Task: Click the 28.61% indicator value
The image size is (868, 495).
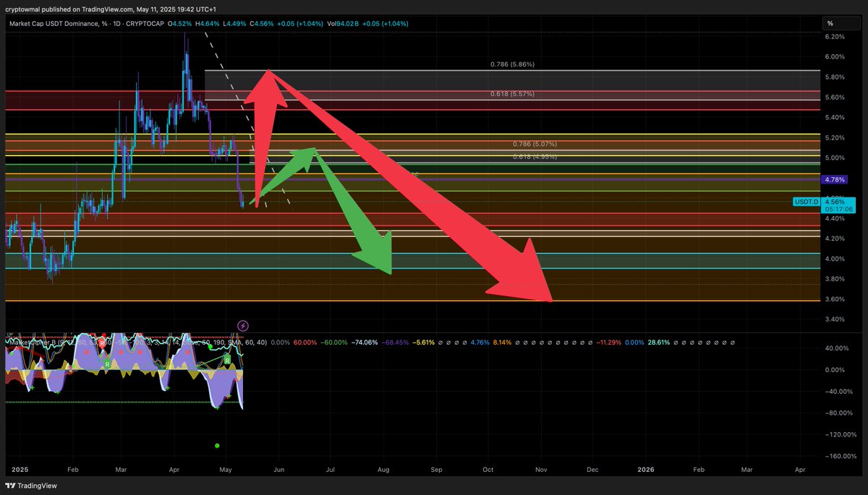Action: 659,343
